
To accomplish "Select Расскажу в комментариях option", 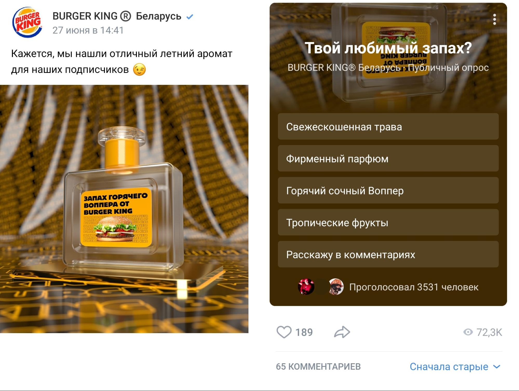I will [x=388, y=254].
